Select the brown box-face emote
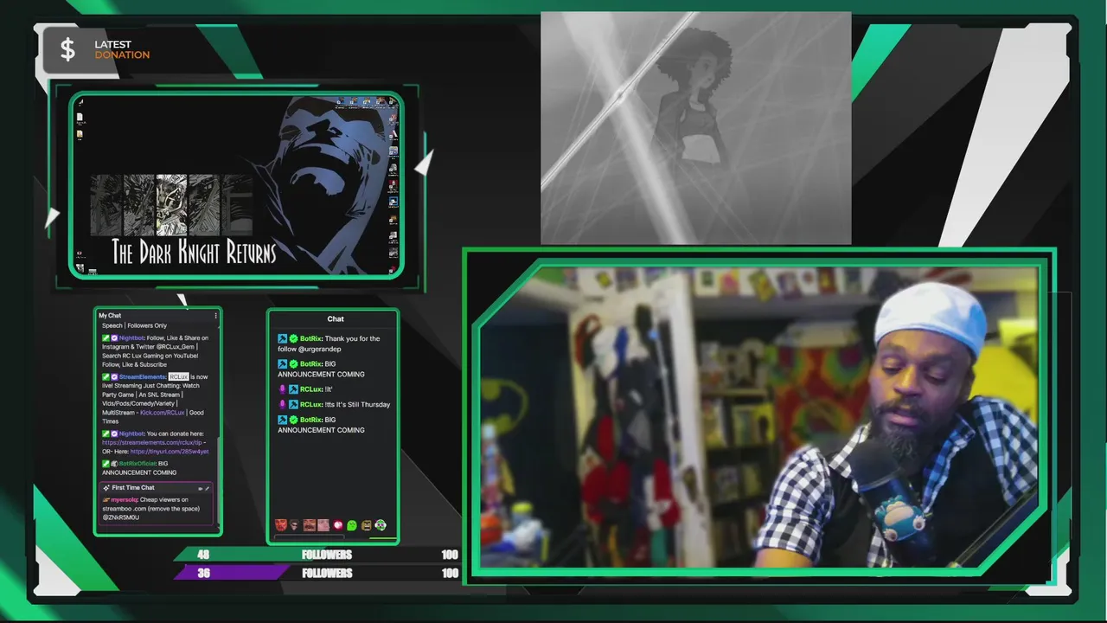This screenshot has height=623, width=1107. click(x=366, y=525)
